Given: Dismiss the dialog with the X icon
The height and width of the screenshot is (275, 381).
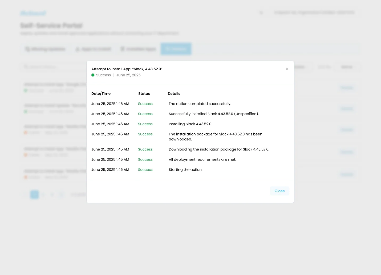Looking at the screenshot, I should pyautogui.click(x=287, y=69).
